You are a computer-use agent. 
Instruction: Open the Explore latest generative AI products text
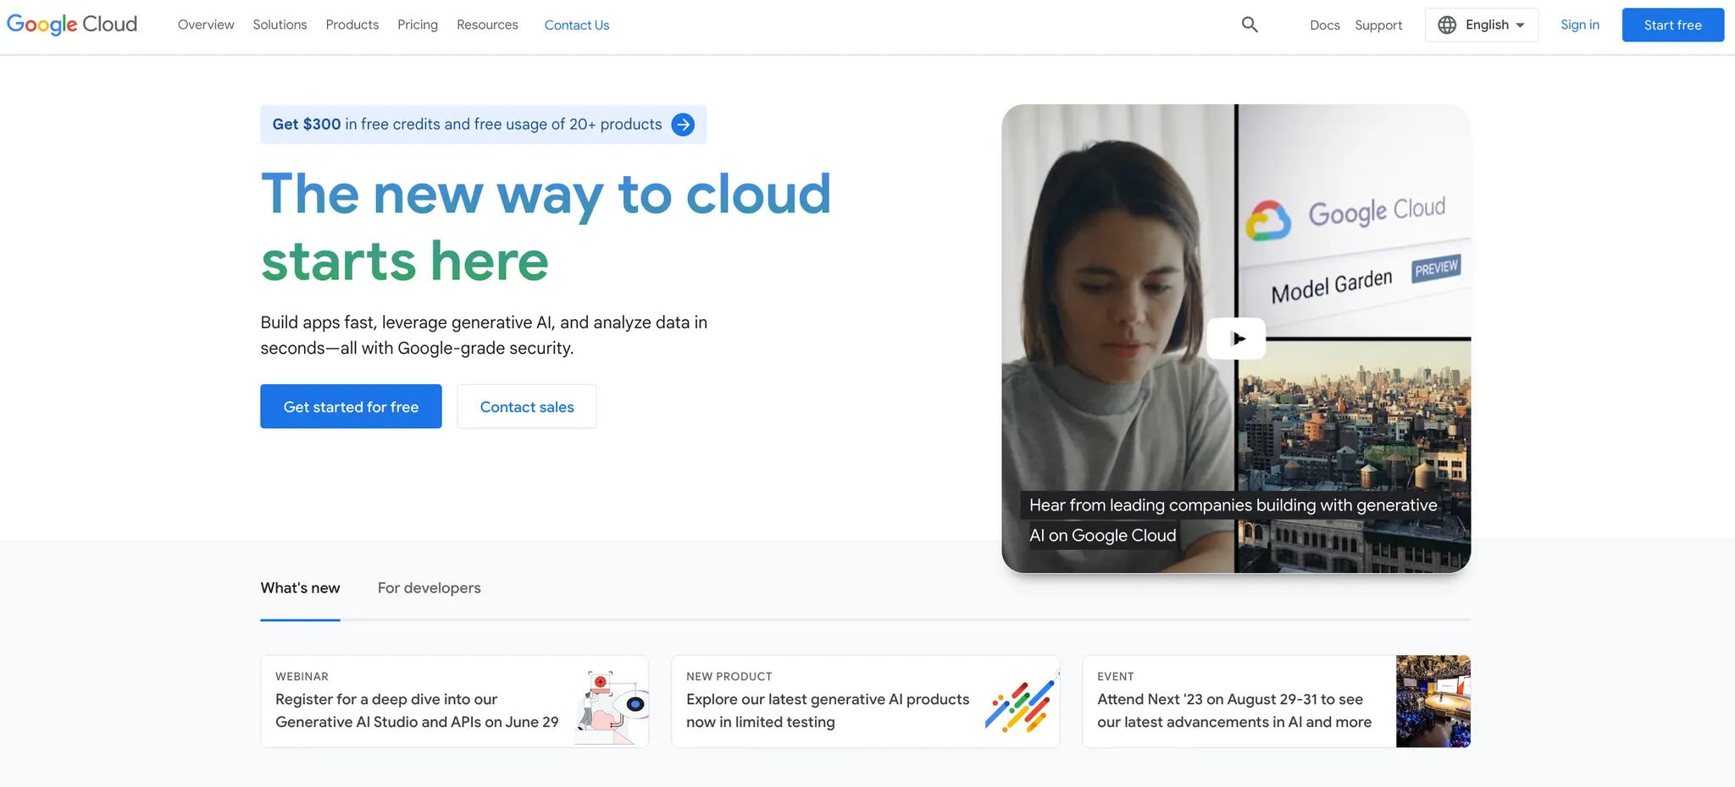coord(828,711)
